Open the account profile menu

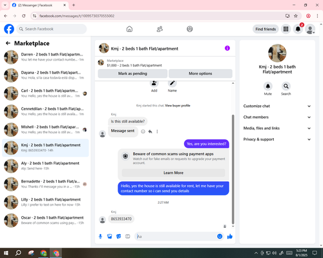click(x=310, y=29)
